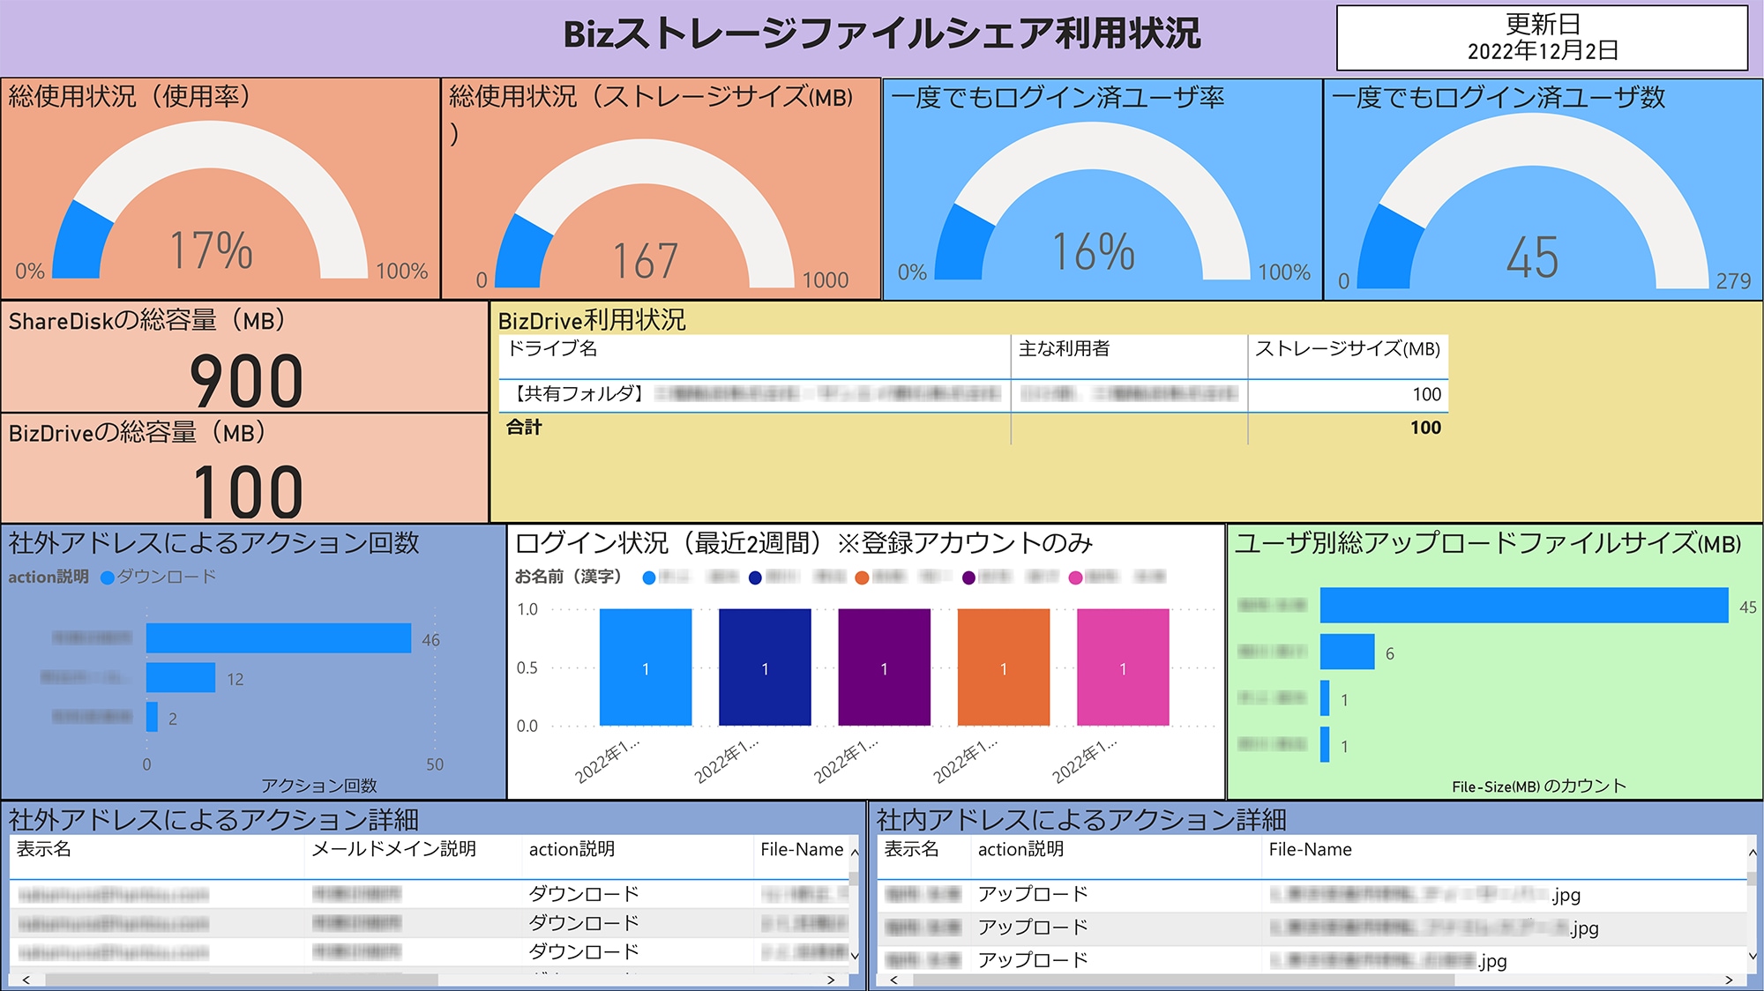Select the dark blue legend dot in ログイン状況

755,577
